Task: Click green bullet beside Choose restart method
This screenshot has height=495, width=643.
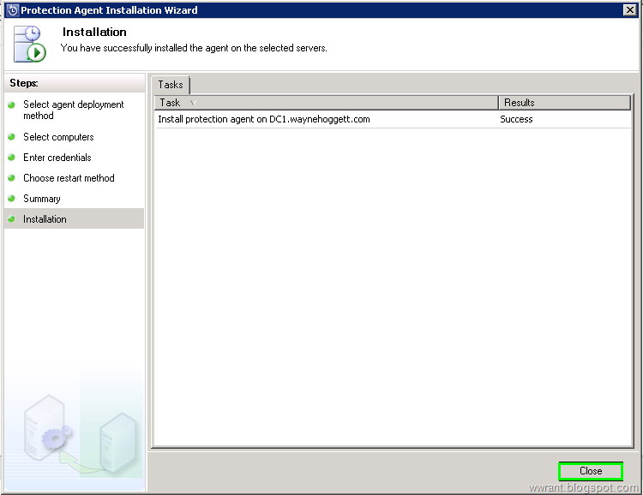Action: 11,178
